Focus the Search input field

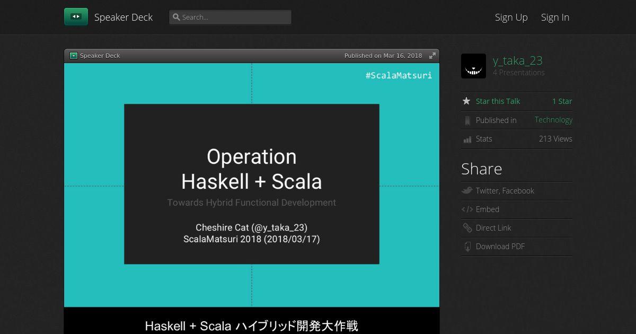(230, 17)
